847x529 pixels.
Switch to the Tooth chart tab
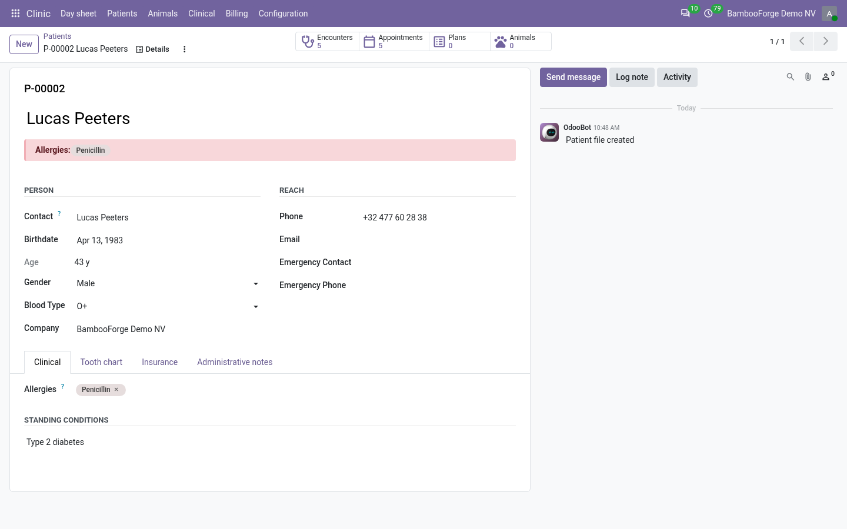[x=101, y=362]
